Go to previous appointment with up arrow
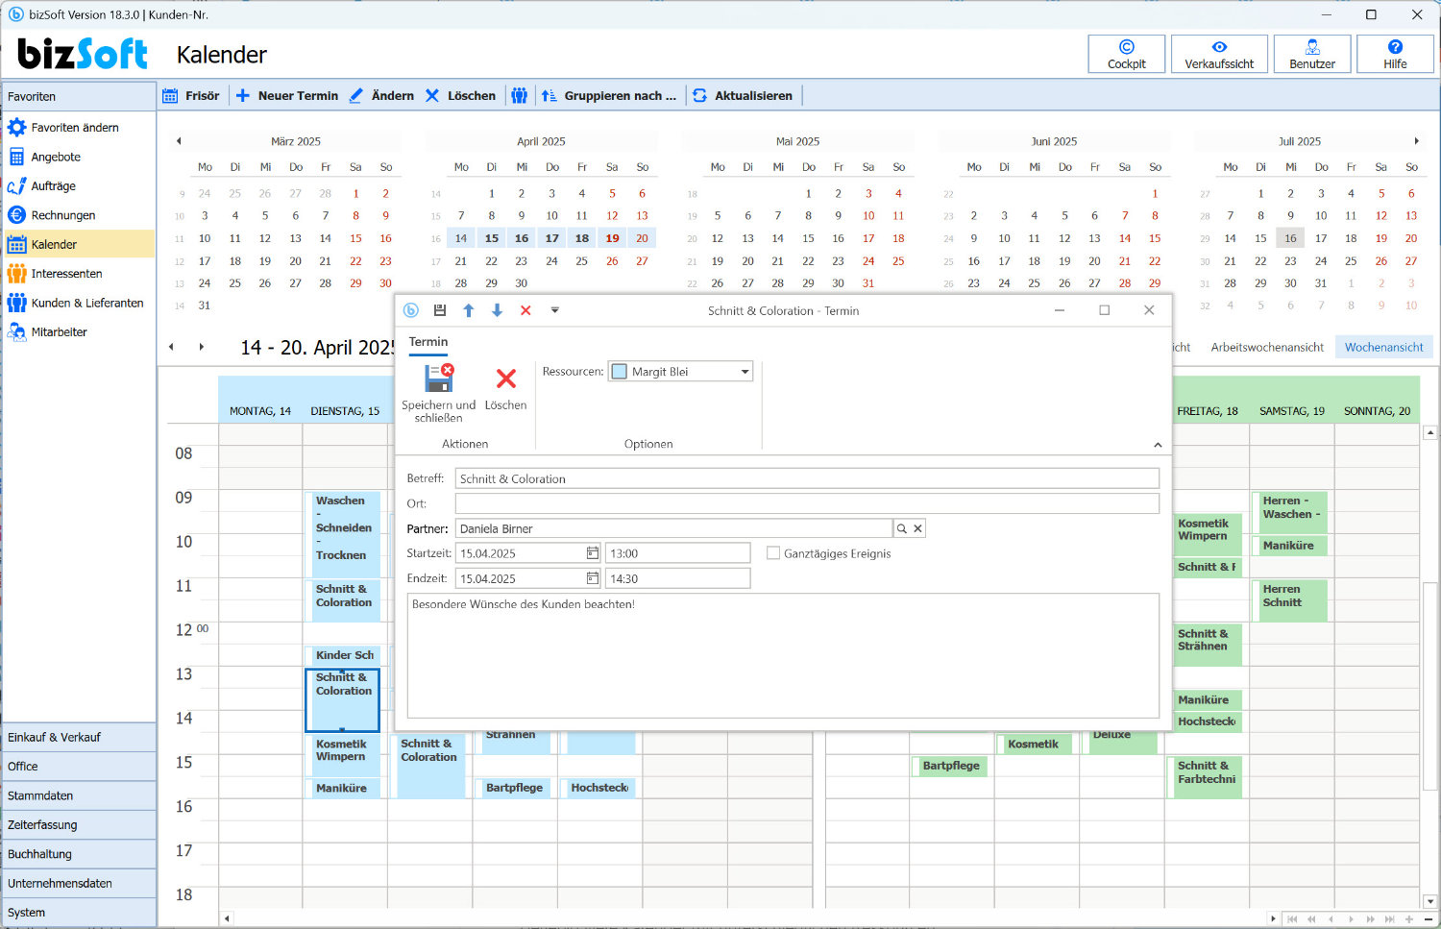Screen dimensions: 1441x929 pos(469,310)
